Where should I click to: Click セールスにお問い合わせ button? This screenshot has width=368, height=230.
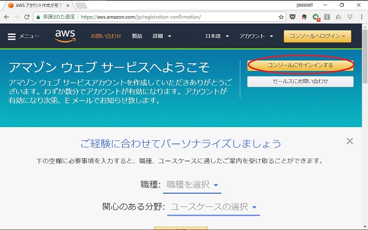coord(300,82)
